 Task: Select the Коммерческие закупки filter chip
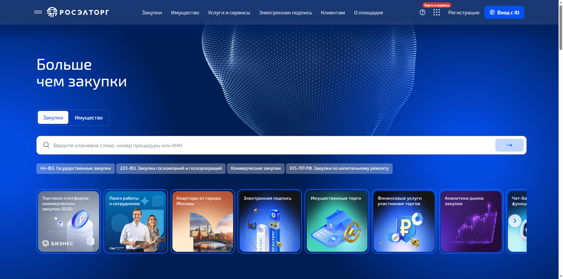(256, 168)
